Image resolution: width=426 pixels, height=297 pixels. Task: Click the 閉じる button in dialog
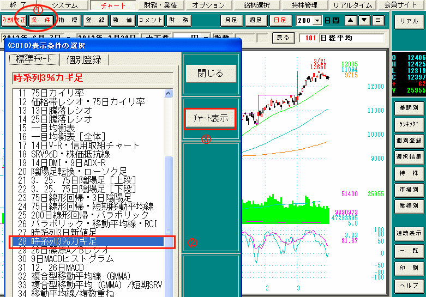click(211, 74)
